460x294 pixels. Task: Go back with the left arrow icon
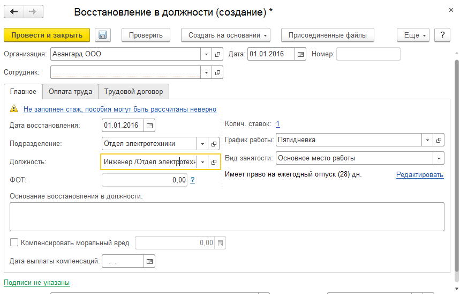click(14, 12)
